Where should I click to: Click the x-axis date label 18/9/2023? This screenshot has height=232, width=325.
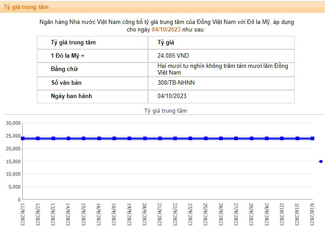114,214
